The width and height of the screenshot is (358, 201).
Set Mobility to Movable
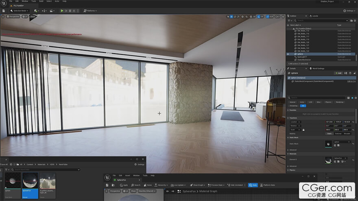tap(347, 133)
